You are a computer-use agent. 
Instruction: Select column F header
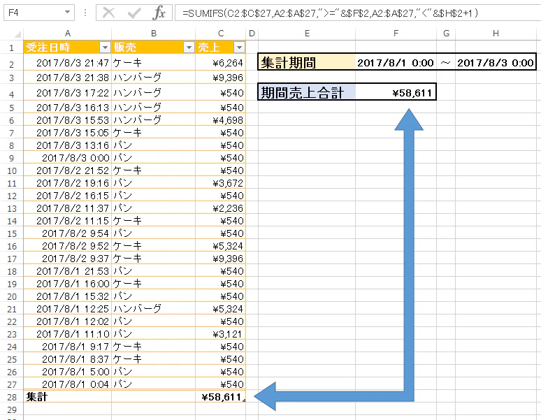tap(396, 34)
